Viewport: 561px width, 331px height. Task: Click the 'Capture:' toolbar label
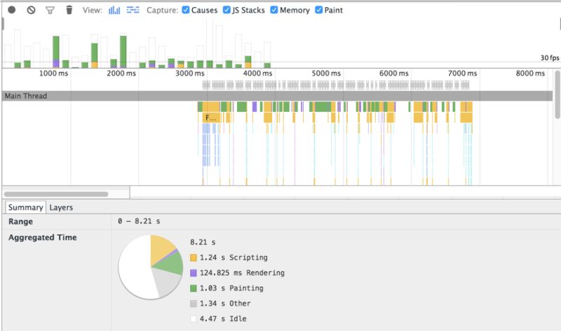click(x=162, y=10)
